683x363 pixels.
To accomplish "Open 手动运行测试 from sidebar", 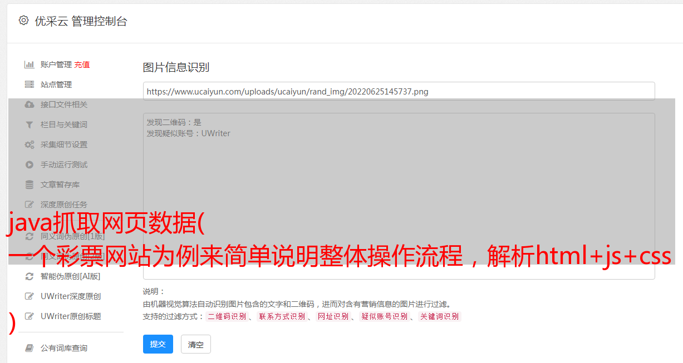I will (64, 165).
